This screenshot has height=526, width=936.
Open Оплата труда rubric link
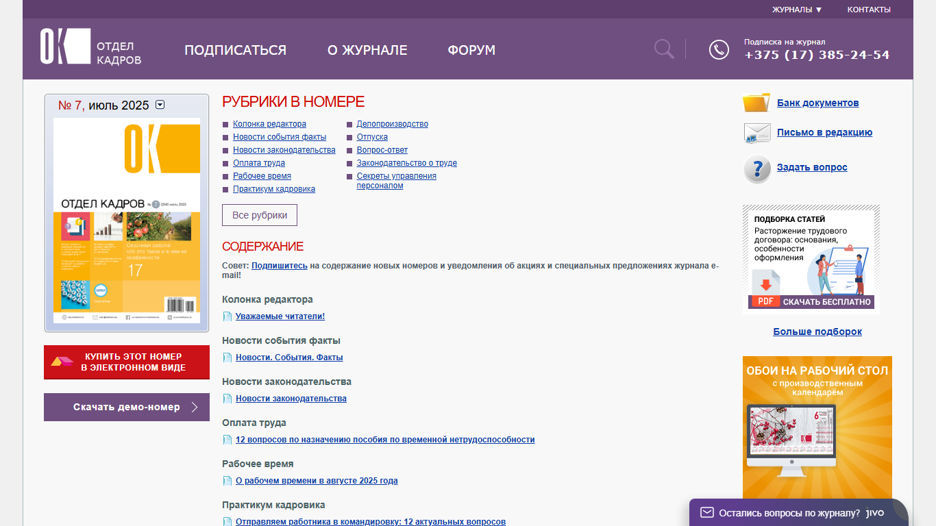259,163
